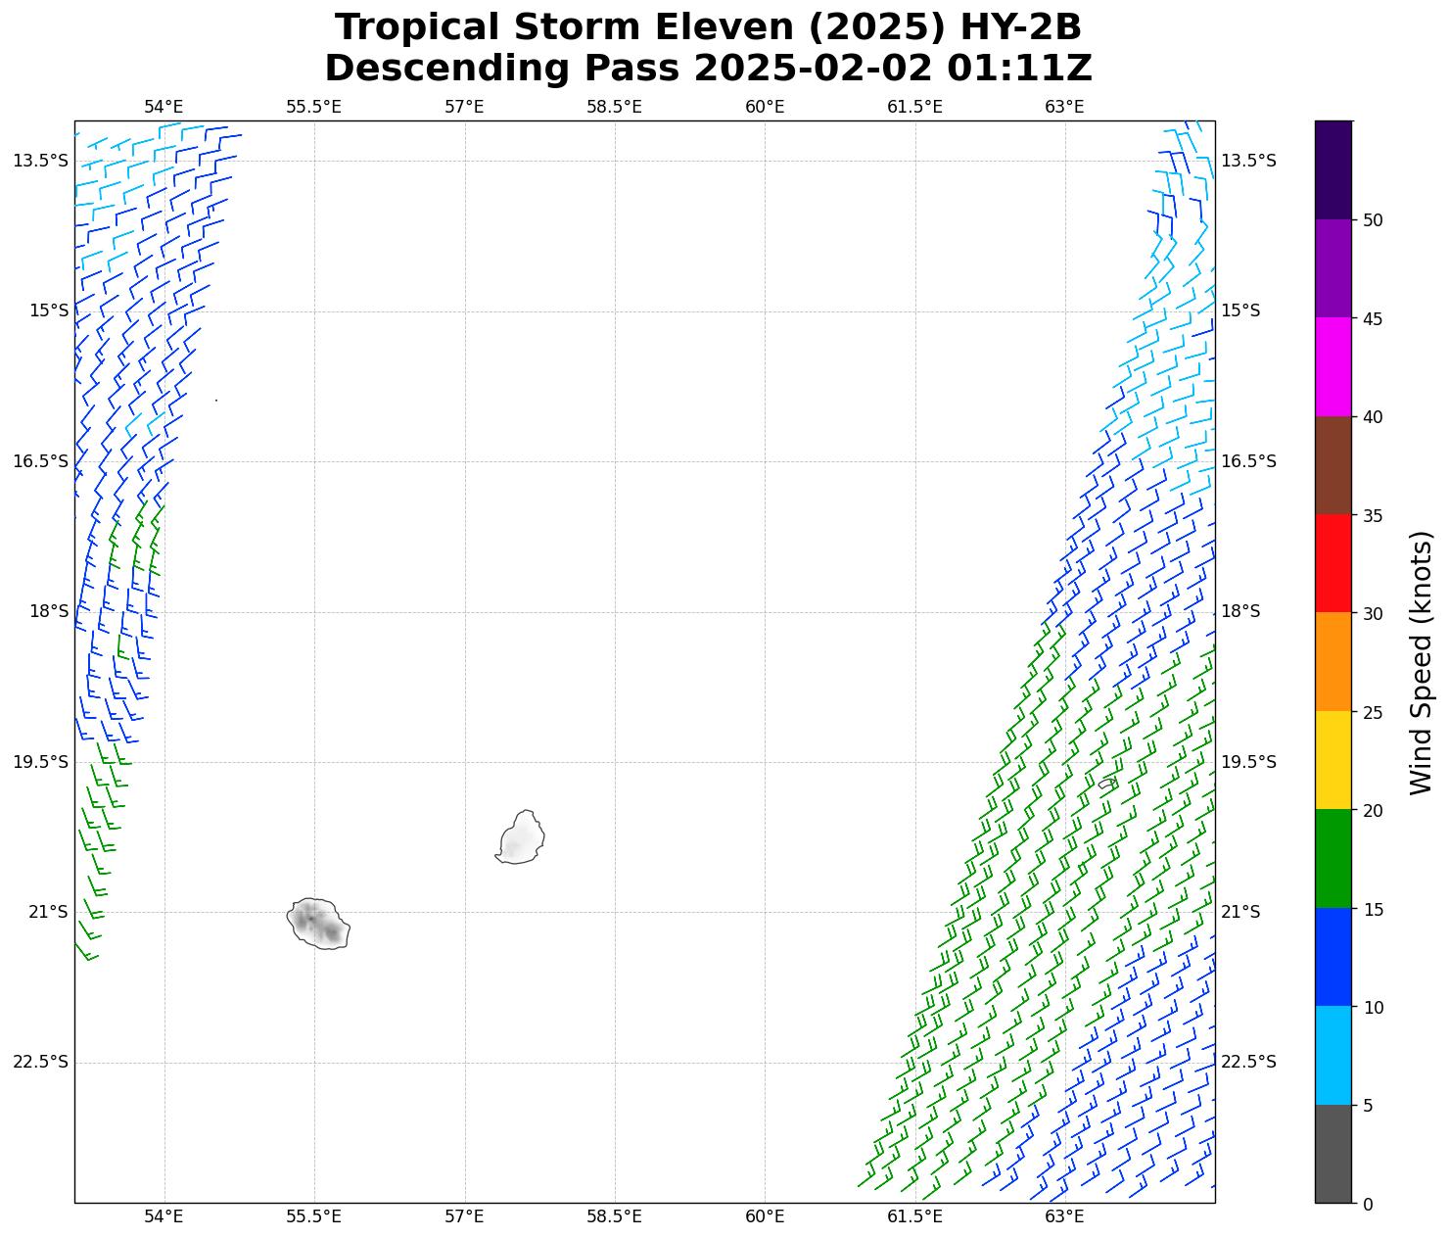Click the small Rodrigues island outline near 63°E
Image resolution: width=1449 pixels, height=1238 pixels.
(1107, 784)
